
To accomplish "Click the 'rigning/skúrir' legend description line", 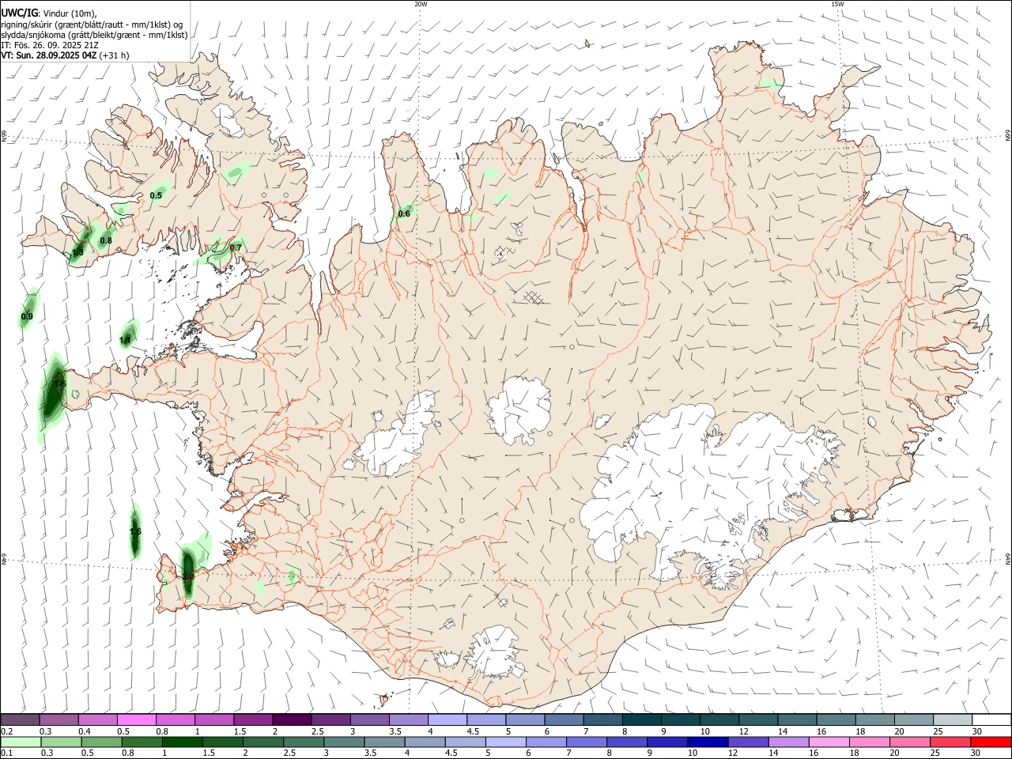I will (x=92, y=24).
